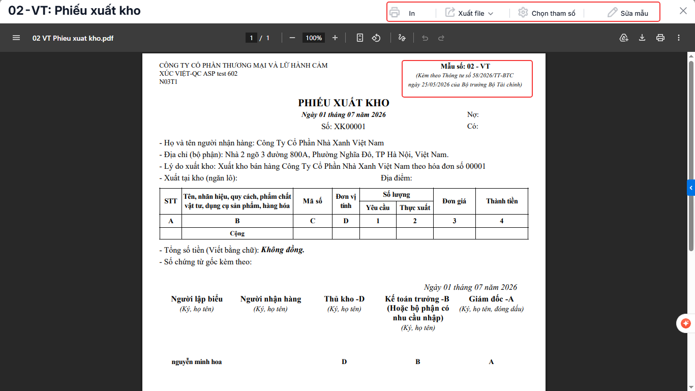
Task: Click the export icon beside Xuất file
Action: 450,13
